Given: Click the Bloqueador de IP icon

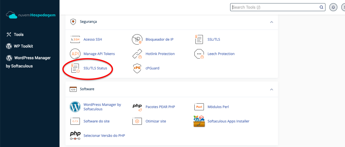Looking at the screenshot, I should (x=137, y=40).
